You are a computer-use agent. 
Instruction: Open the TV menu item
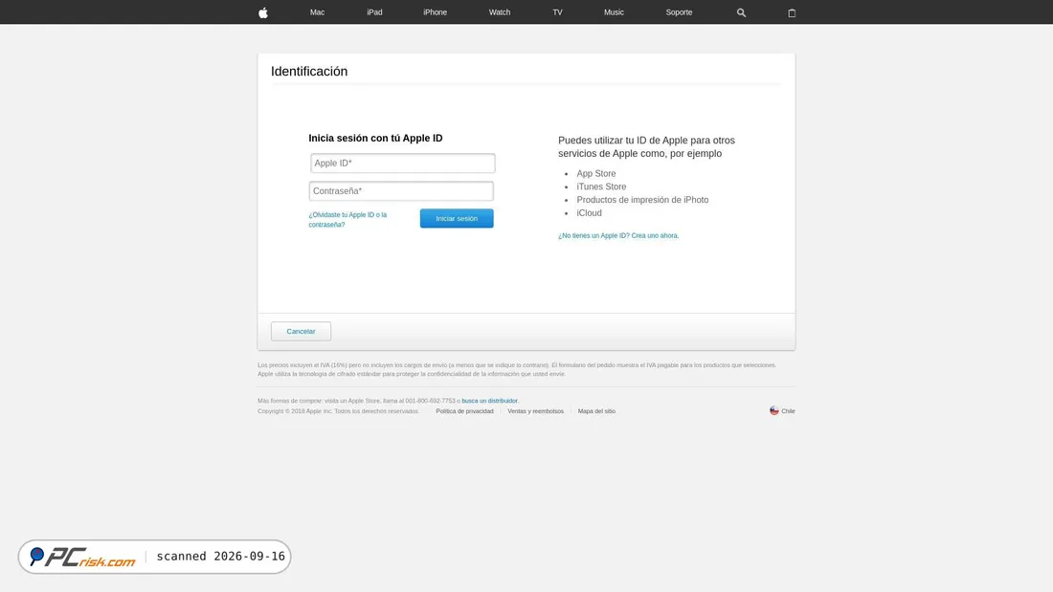pos(557,12)
